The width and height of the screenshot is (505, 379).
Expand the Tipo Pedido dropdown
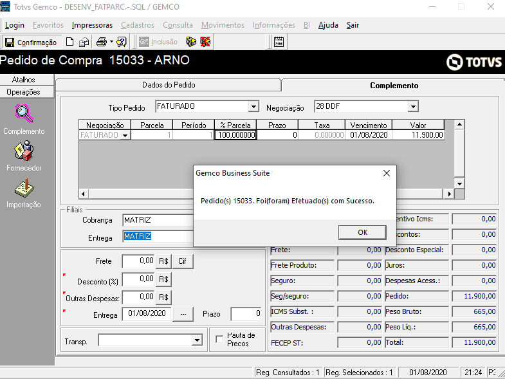pos(254,106)
